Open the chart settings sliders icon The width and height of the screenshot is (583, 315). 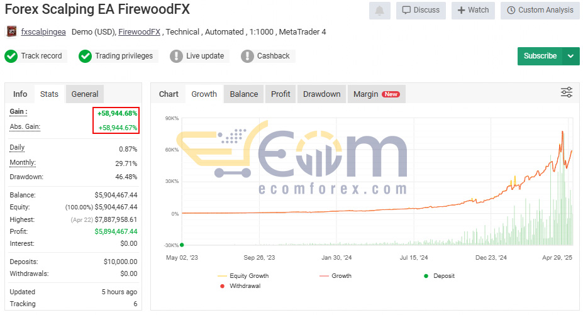pos(567,92)
